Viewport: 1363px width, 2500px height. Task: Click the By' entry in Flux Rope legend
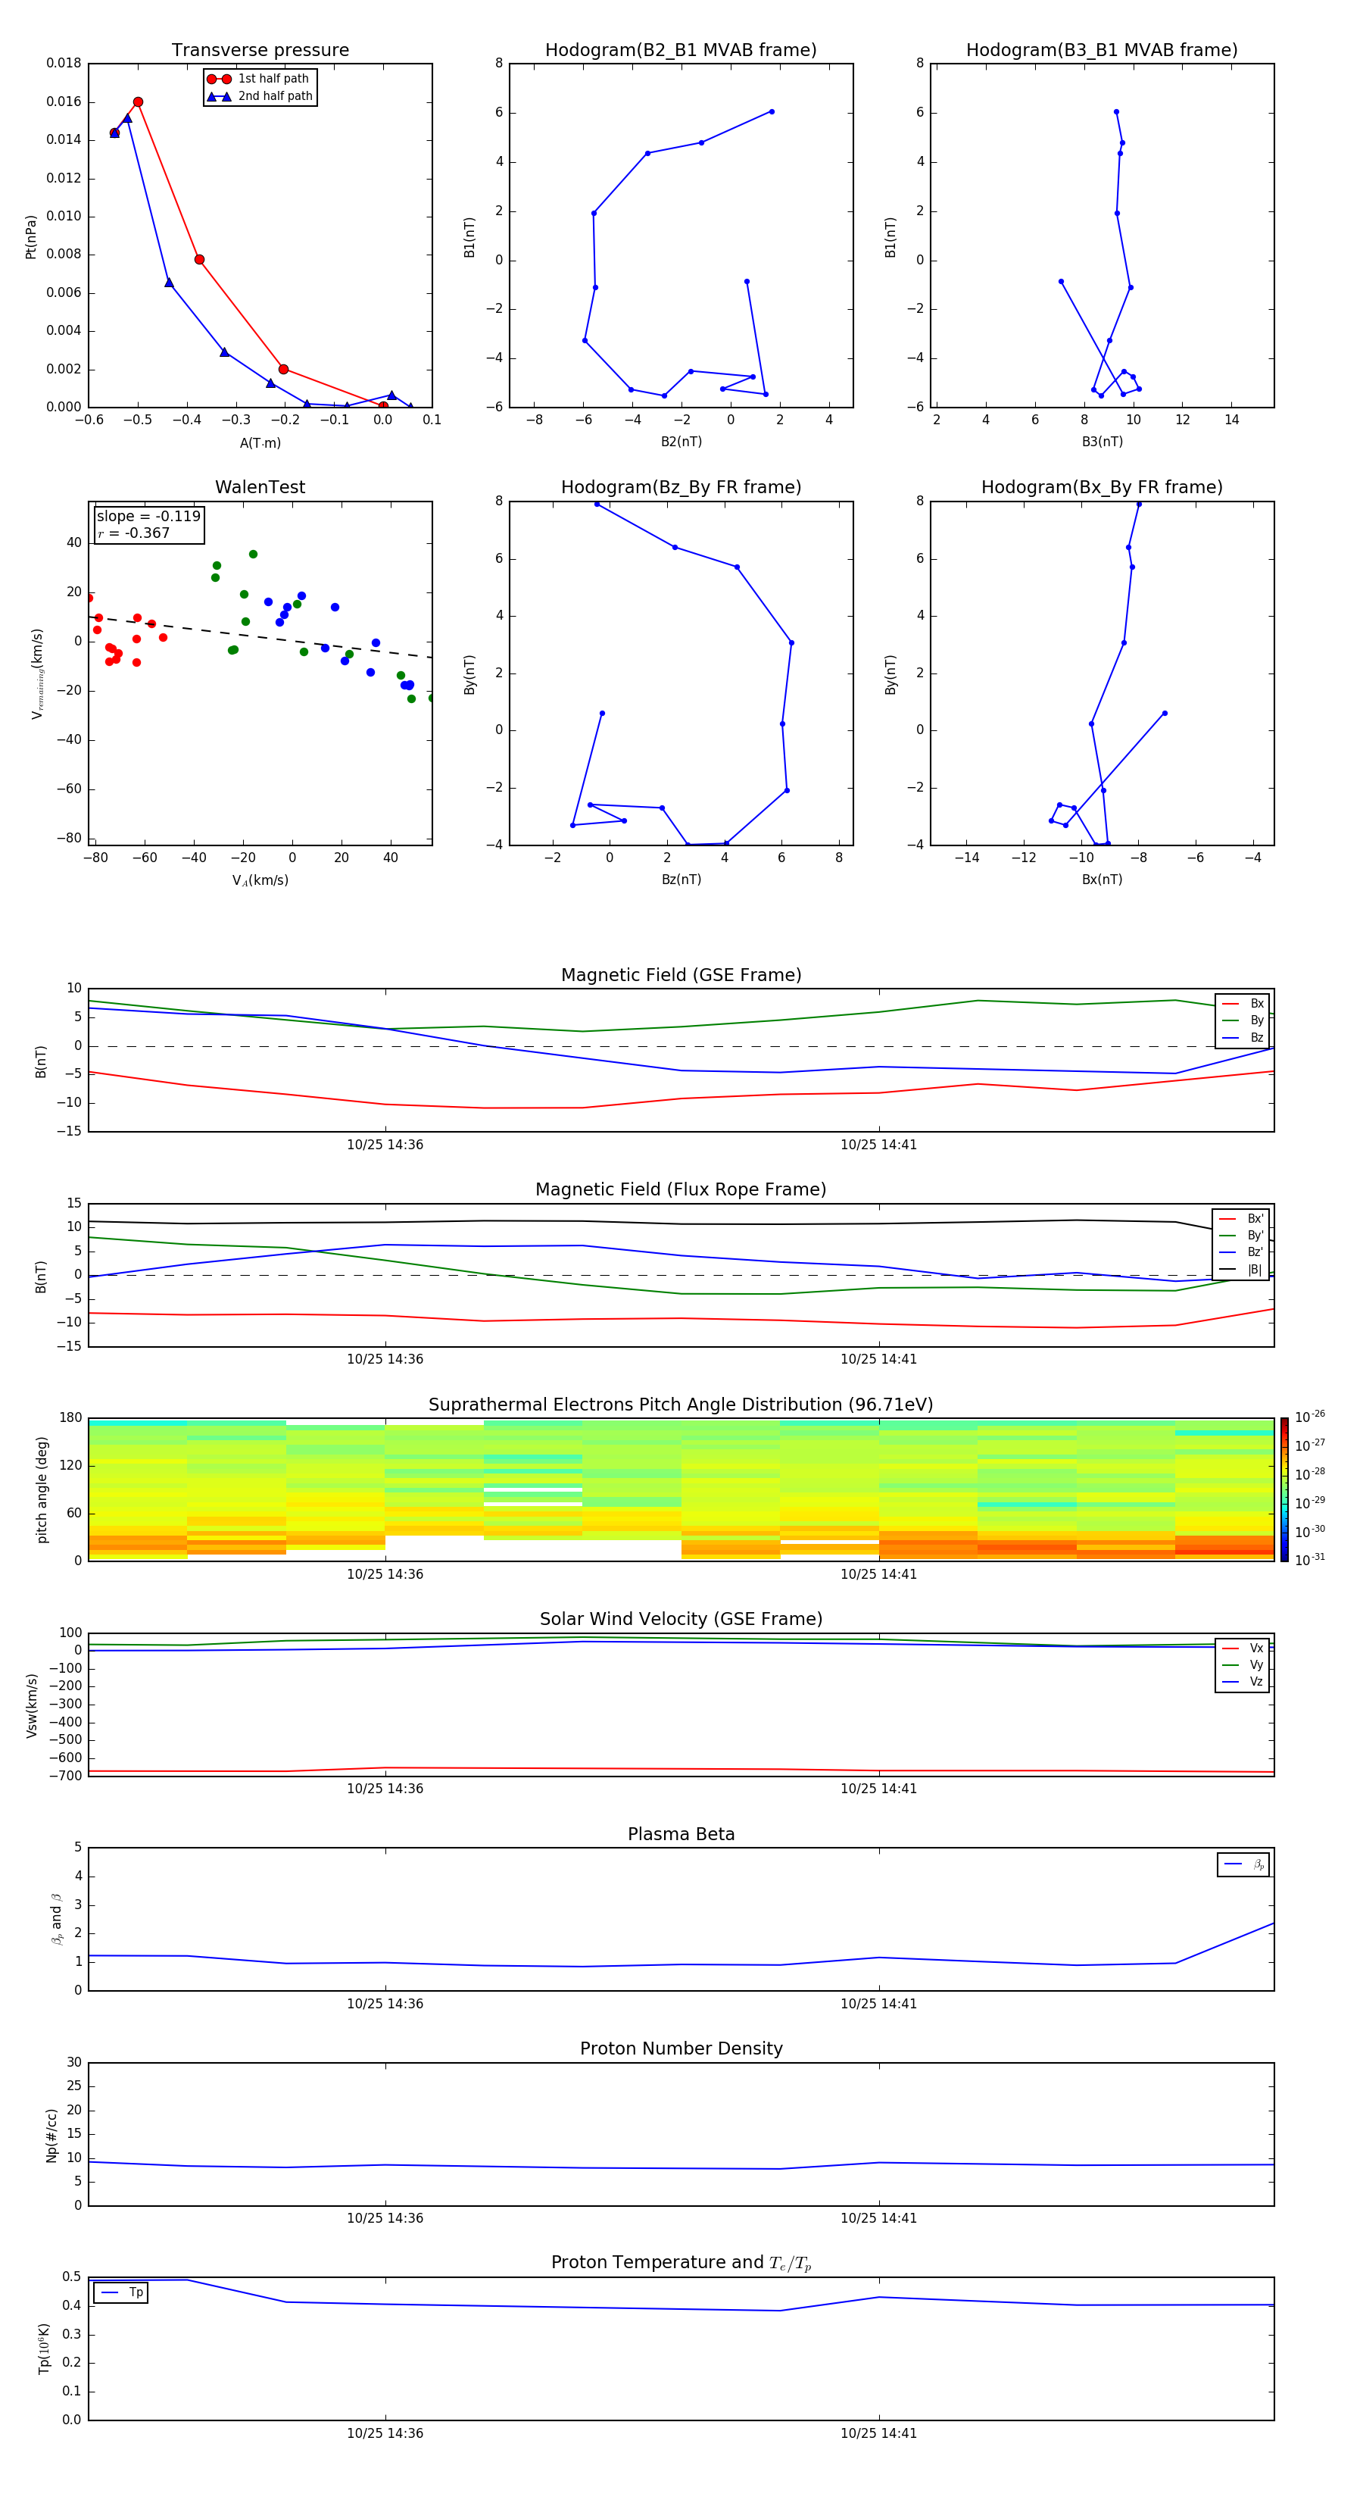click(x=1241, y=1236)
